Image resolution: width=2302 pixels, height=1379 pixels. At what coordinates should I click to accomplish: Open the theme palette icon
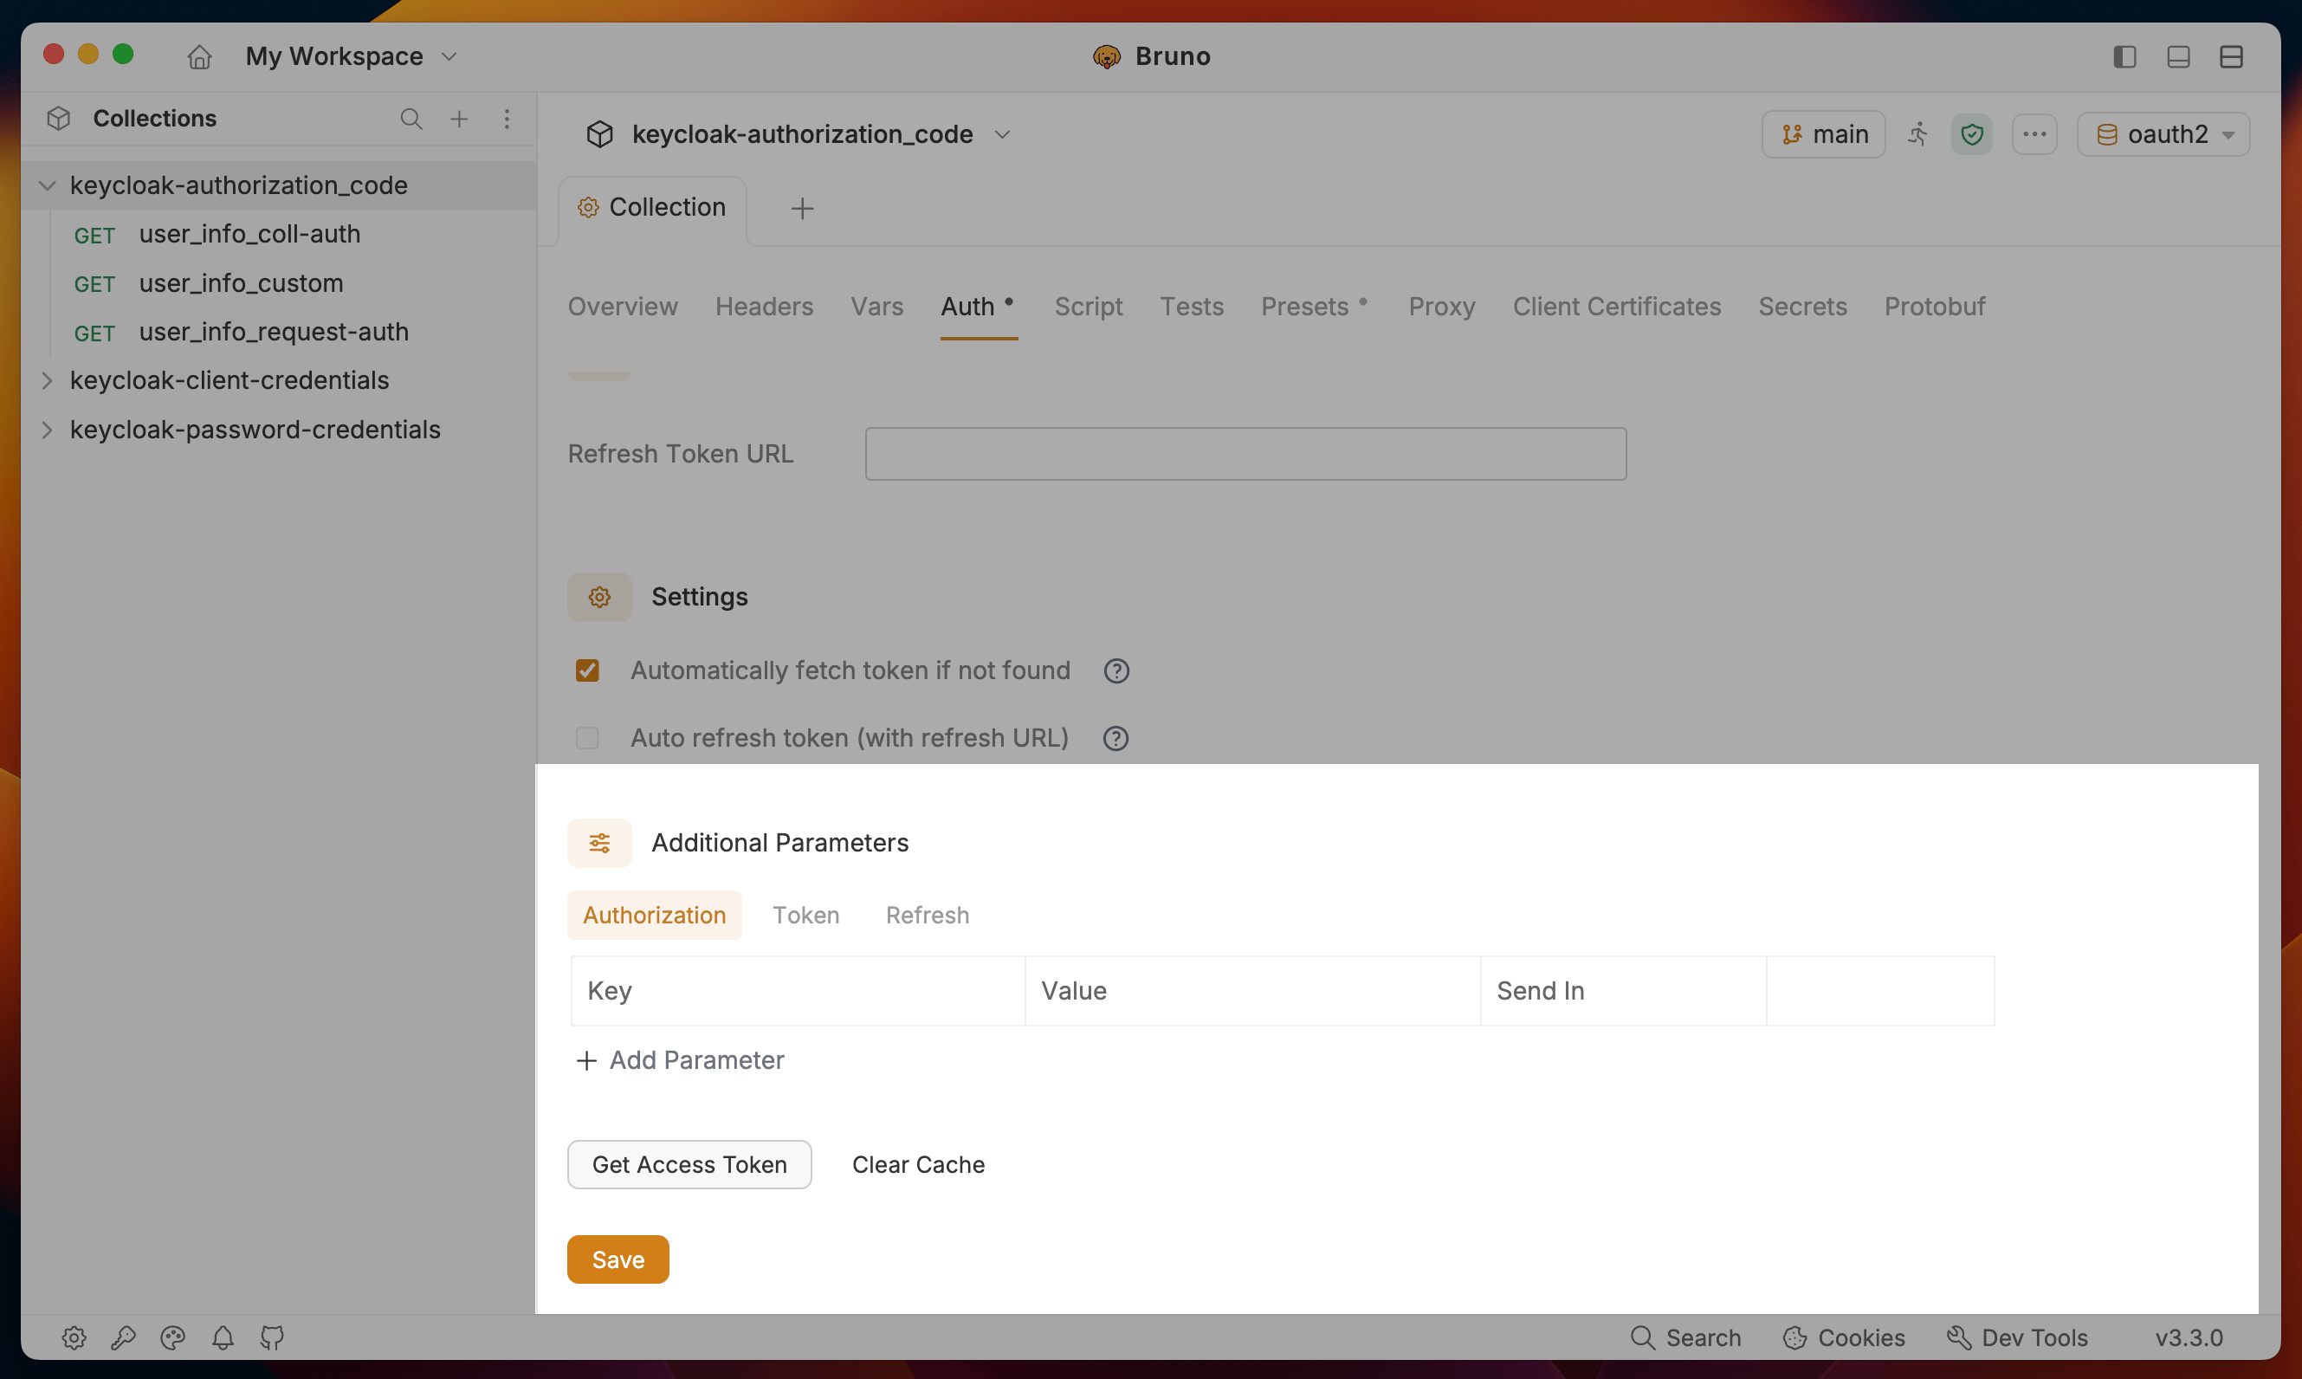(x=173, y=1338)
